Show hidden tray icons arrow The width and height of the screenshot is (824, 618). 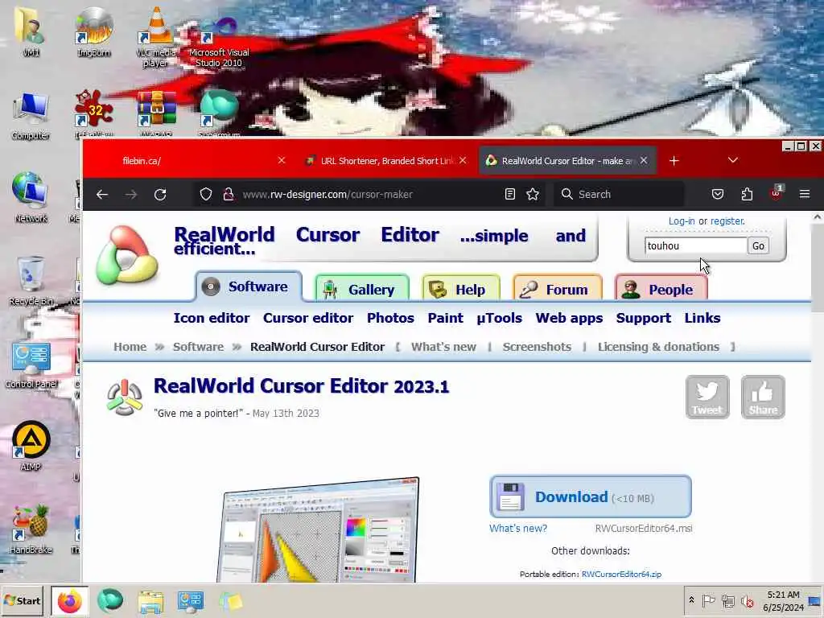tap(691, 600)
